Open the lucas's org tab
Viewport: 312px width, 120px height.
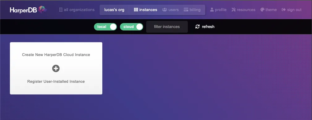pos(114,10)
